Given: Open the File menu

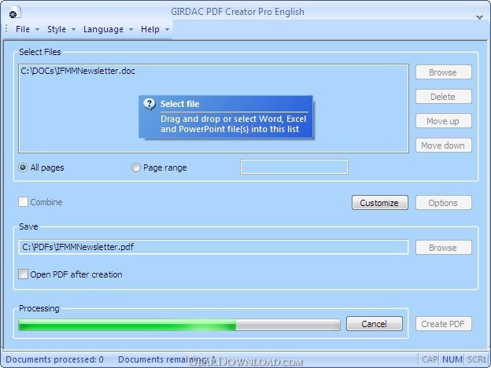Looking at the screenshot, I should click(23, 29).
